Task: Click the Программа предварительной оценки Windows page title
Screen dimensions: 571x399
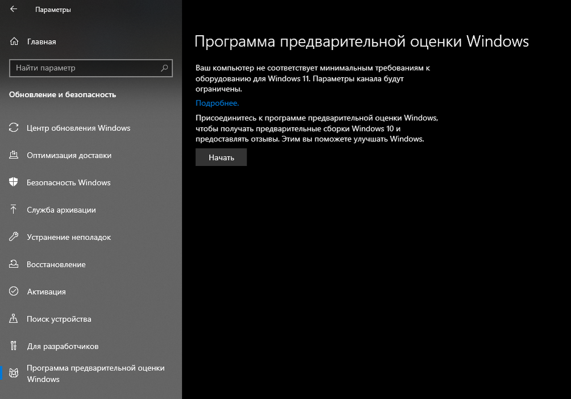Action: point(361,41)
